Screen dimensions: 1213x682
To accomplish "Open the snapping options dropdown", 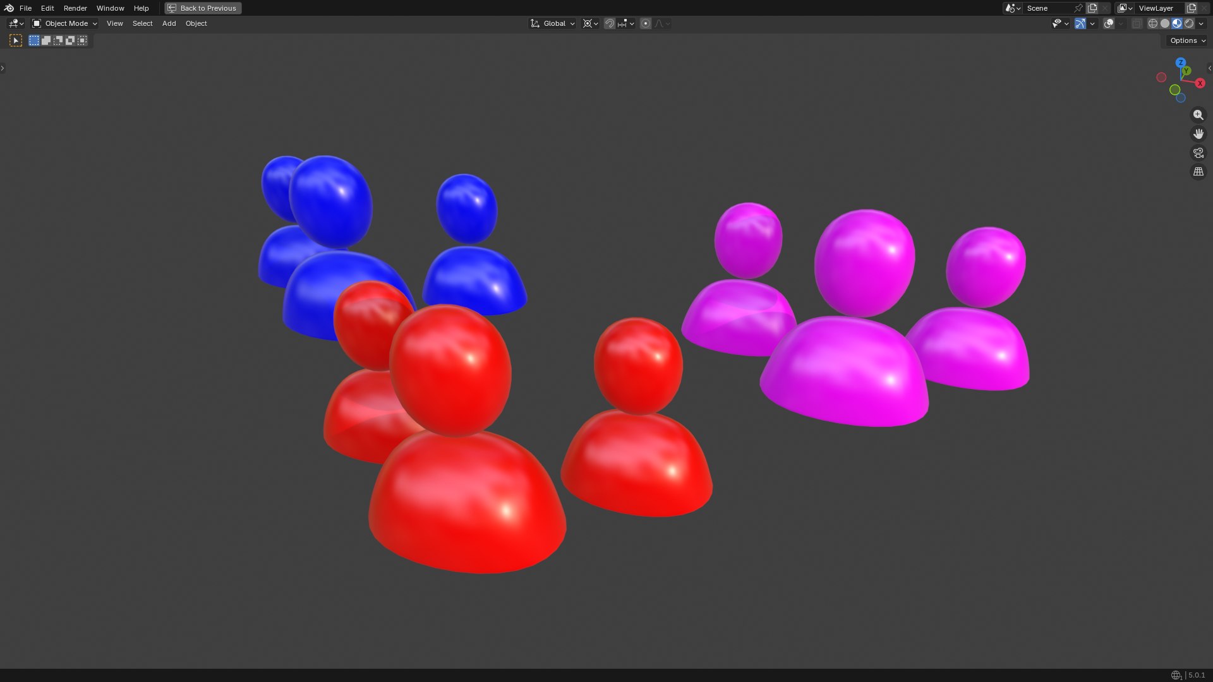I will point(626,23).
